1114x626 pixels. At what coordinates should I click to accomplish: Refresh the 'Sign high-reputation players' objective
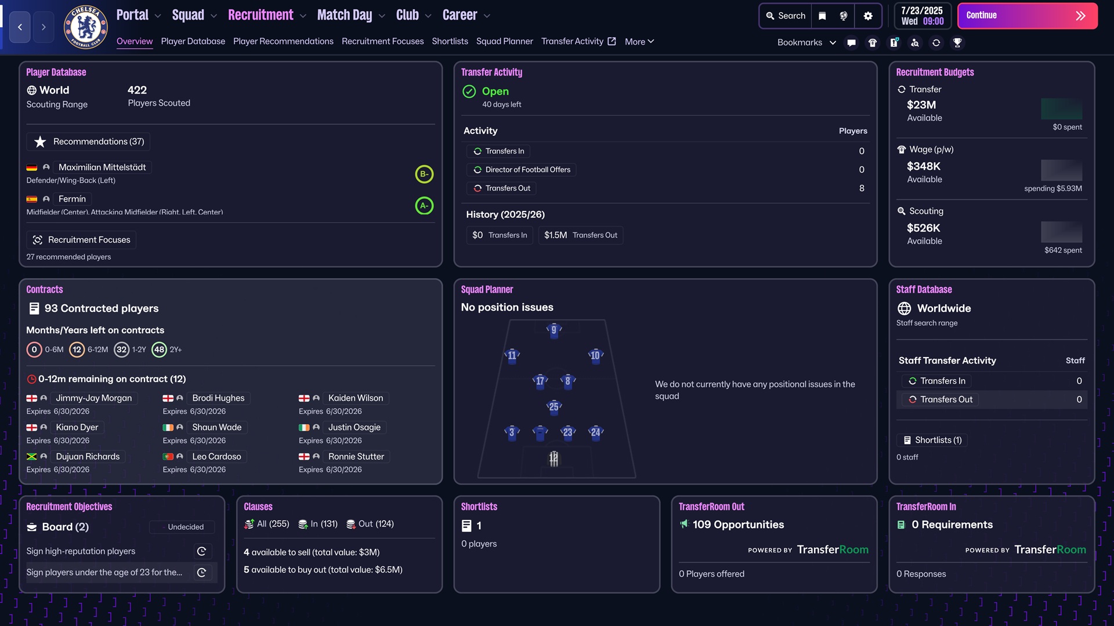(202, 551)
